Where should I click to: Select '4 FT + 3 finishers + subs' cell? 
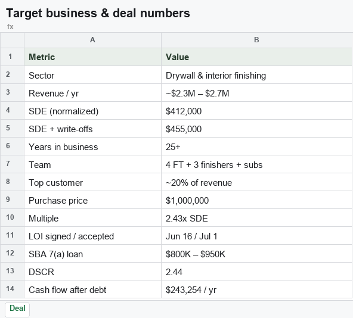click(x=256, y=164)
